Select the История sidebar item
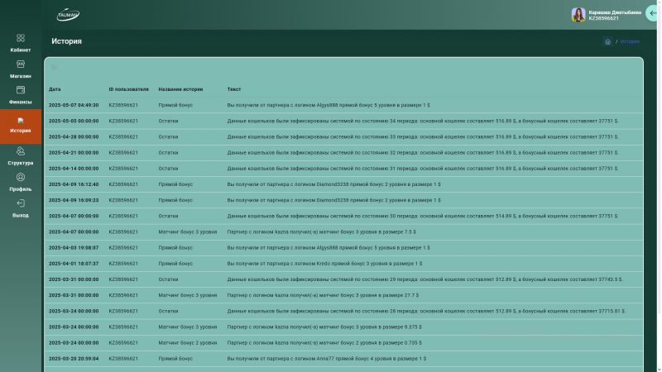This screenshot has width=662, height=372. pyautogui.click(x=21, y=126)
